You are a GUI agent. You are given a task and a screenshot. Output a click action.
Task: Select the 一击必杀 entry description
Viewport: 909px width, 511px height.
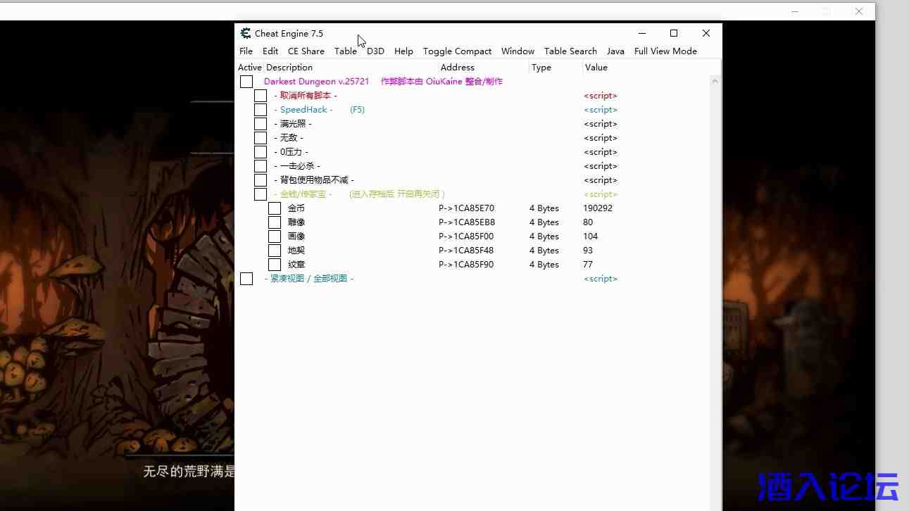[x=297, y=166]
